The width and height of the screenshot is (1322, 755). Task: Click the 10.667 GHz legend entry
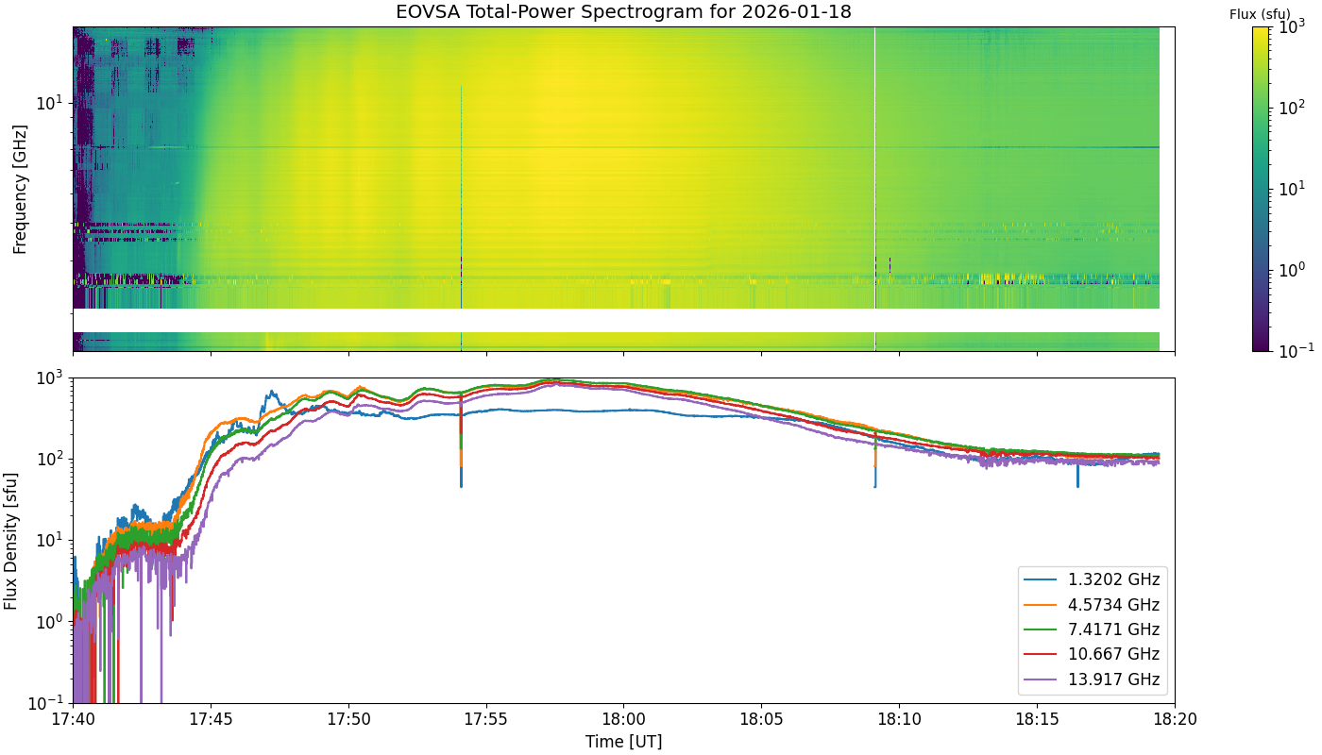pyautogui.click(x=1093, y=654)
